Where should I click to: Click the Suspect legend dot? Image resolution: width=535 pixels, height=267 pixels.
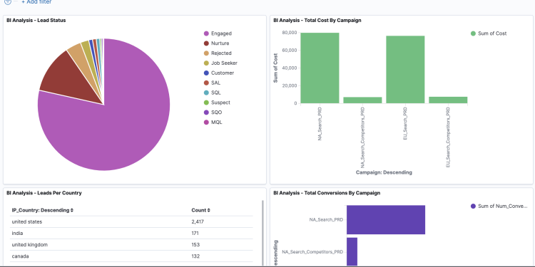[206, 103]
